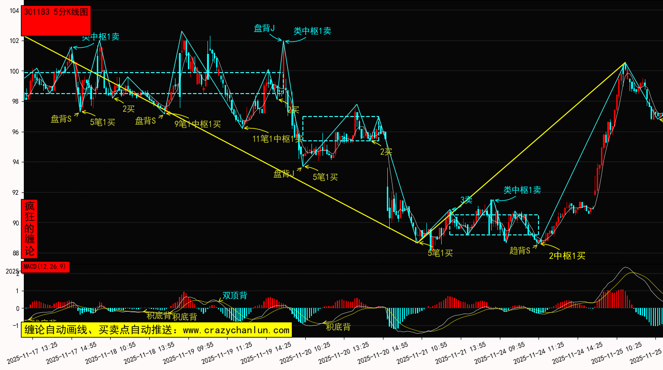Click the 9笔1中枢1买 buy signal annotation
This screenshot has width=663, height=370.
pos(197,124)
